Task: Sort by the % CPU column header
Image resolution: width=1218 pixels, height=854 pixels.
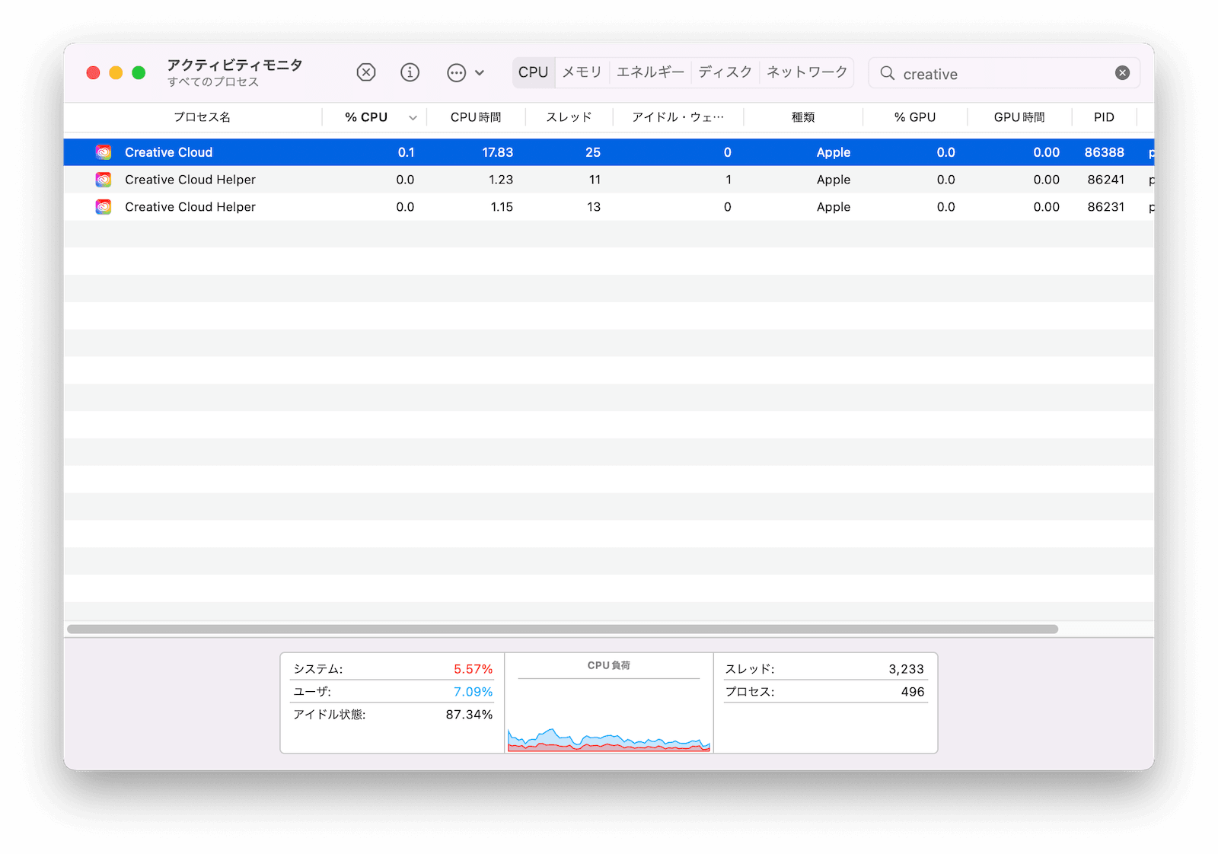Action: click(x=366, y=117)
